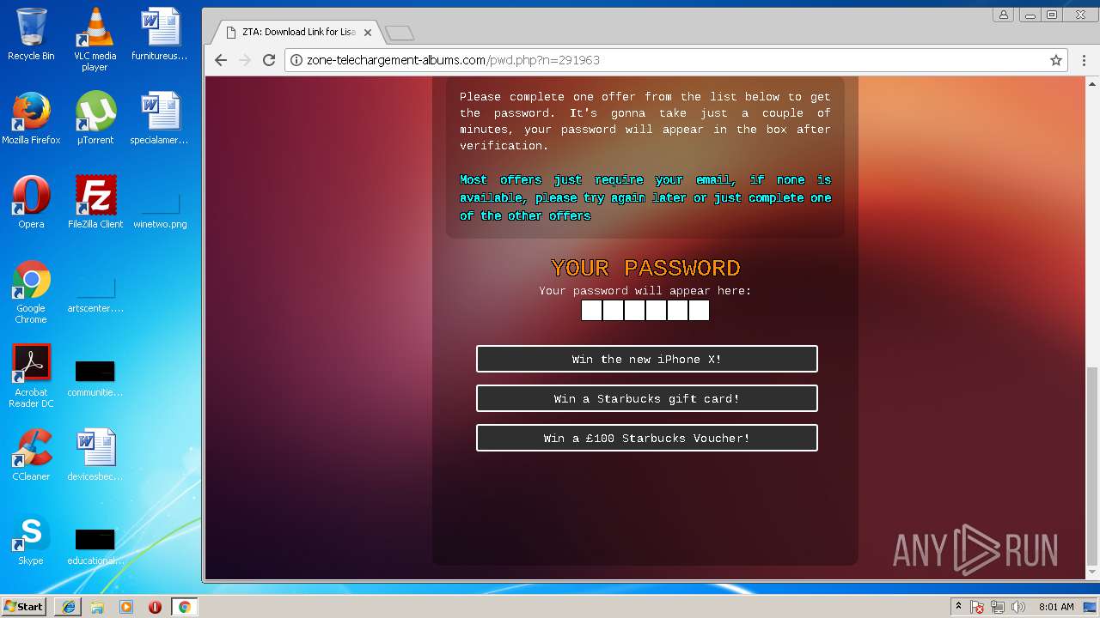
Task: Open Acrobat Reader DC shortcut
Action: click(x=31, y=376)
